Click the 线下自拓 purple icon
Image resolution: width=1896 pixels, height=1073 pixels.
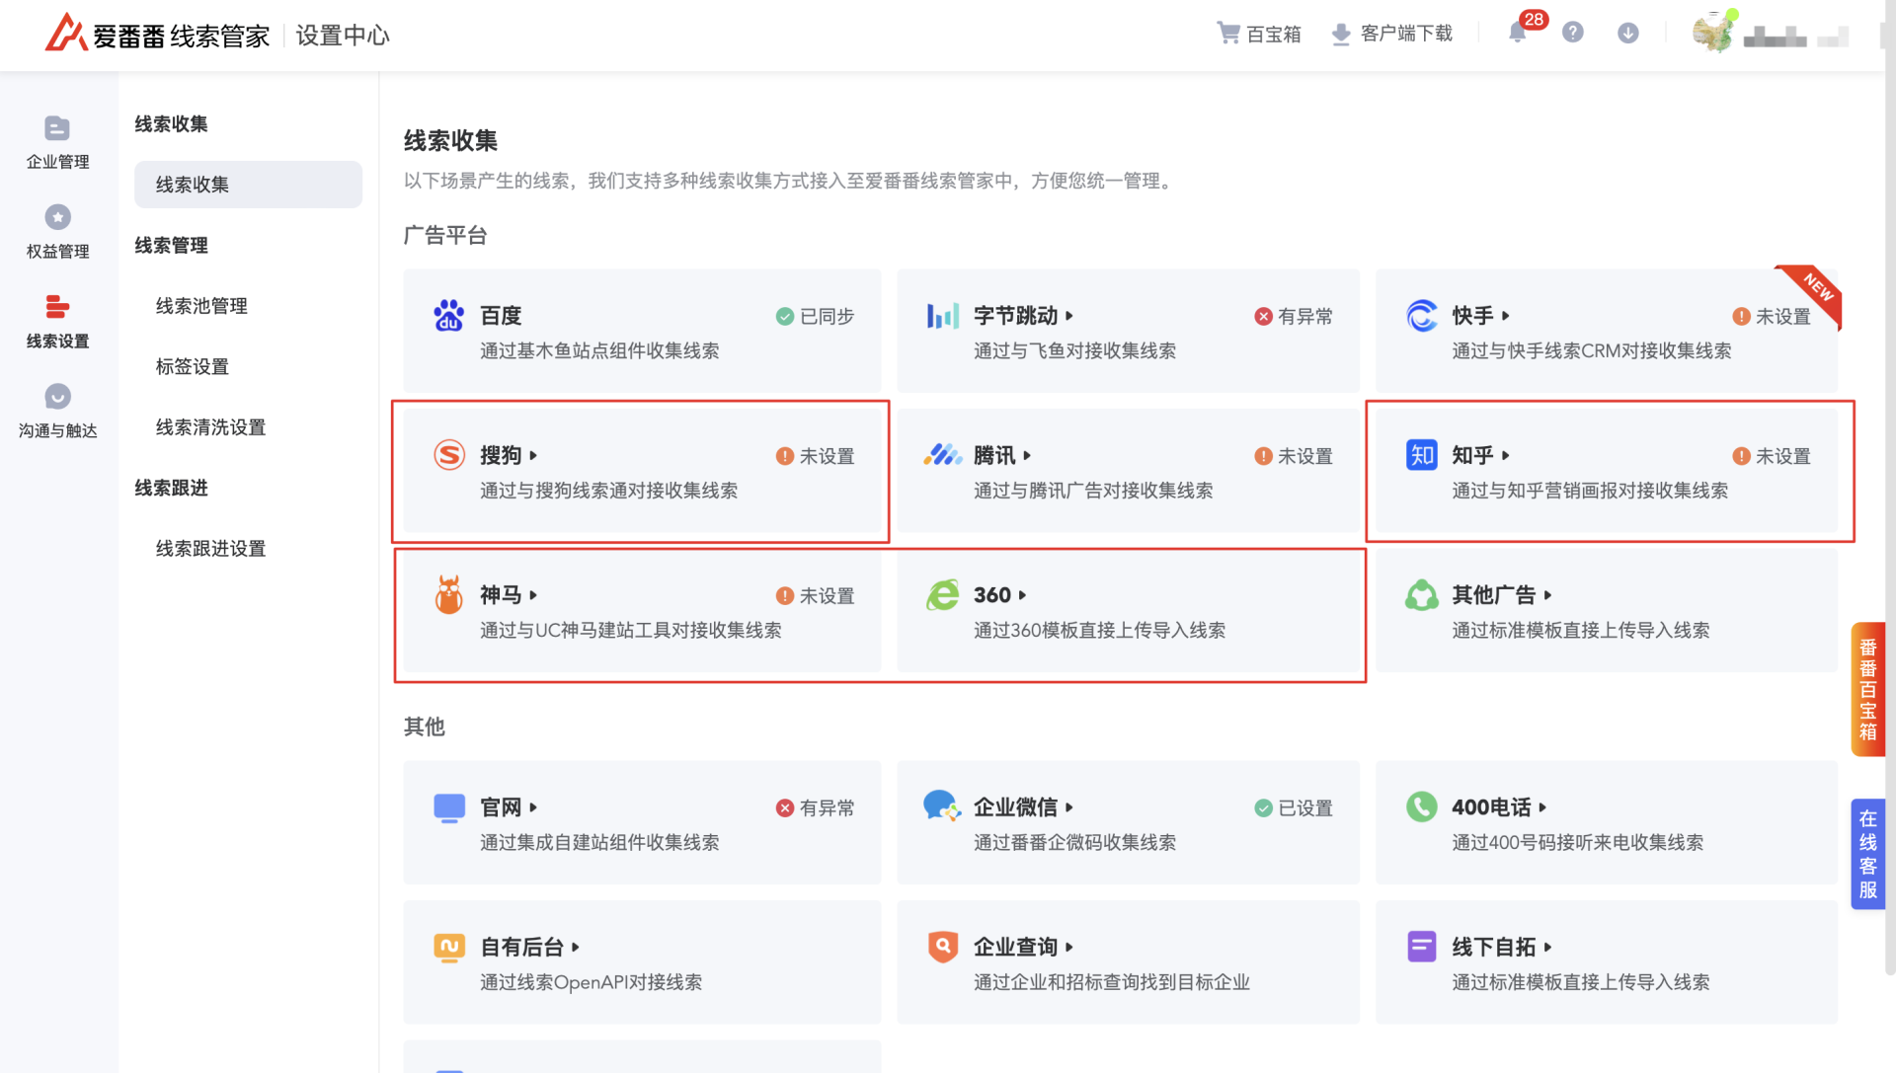click(1421, 947)
